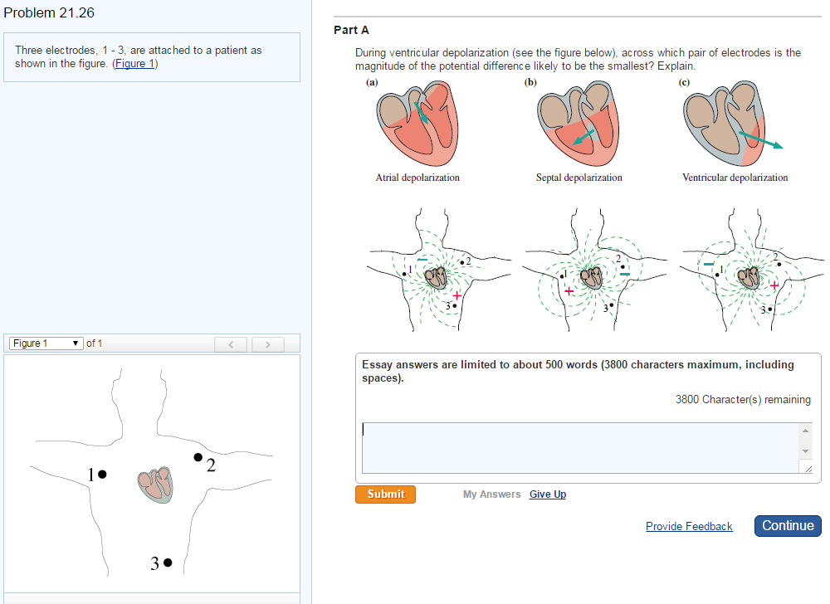Click inside the essay answer text box
Screen dimensions: 830x604
[x=581, y=446]
